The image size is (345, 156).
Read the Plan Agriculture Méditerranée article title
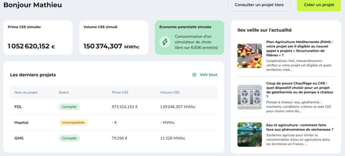[300, 48]
